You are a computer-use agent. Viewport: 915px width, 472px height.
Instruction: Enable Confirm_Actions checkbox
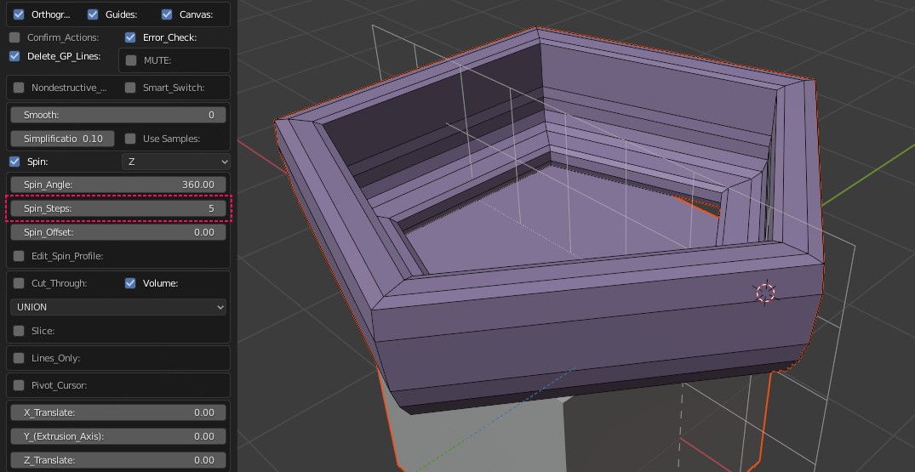pos(14,37)
